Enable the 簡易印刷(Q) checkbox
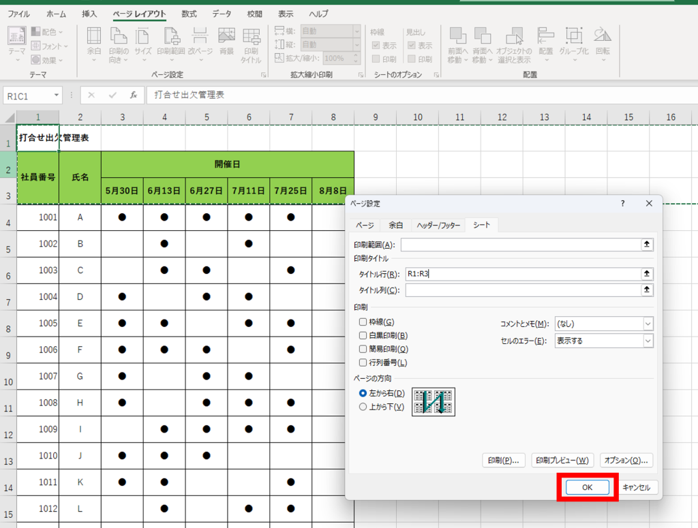698x528 pixels. (x=363, y=349)
